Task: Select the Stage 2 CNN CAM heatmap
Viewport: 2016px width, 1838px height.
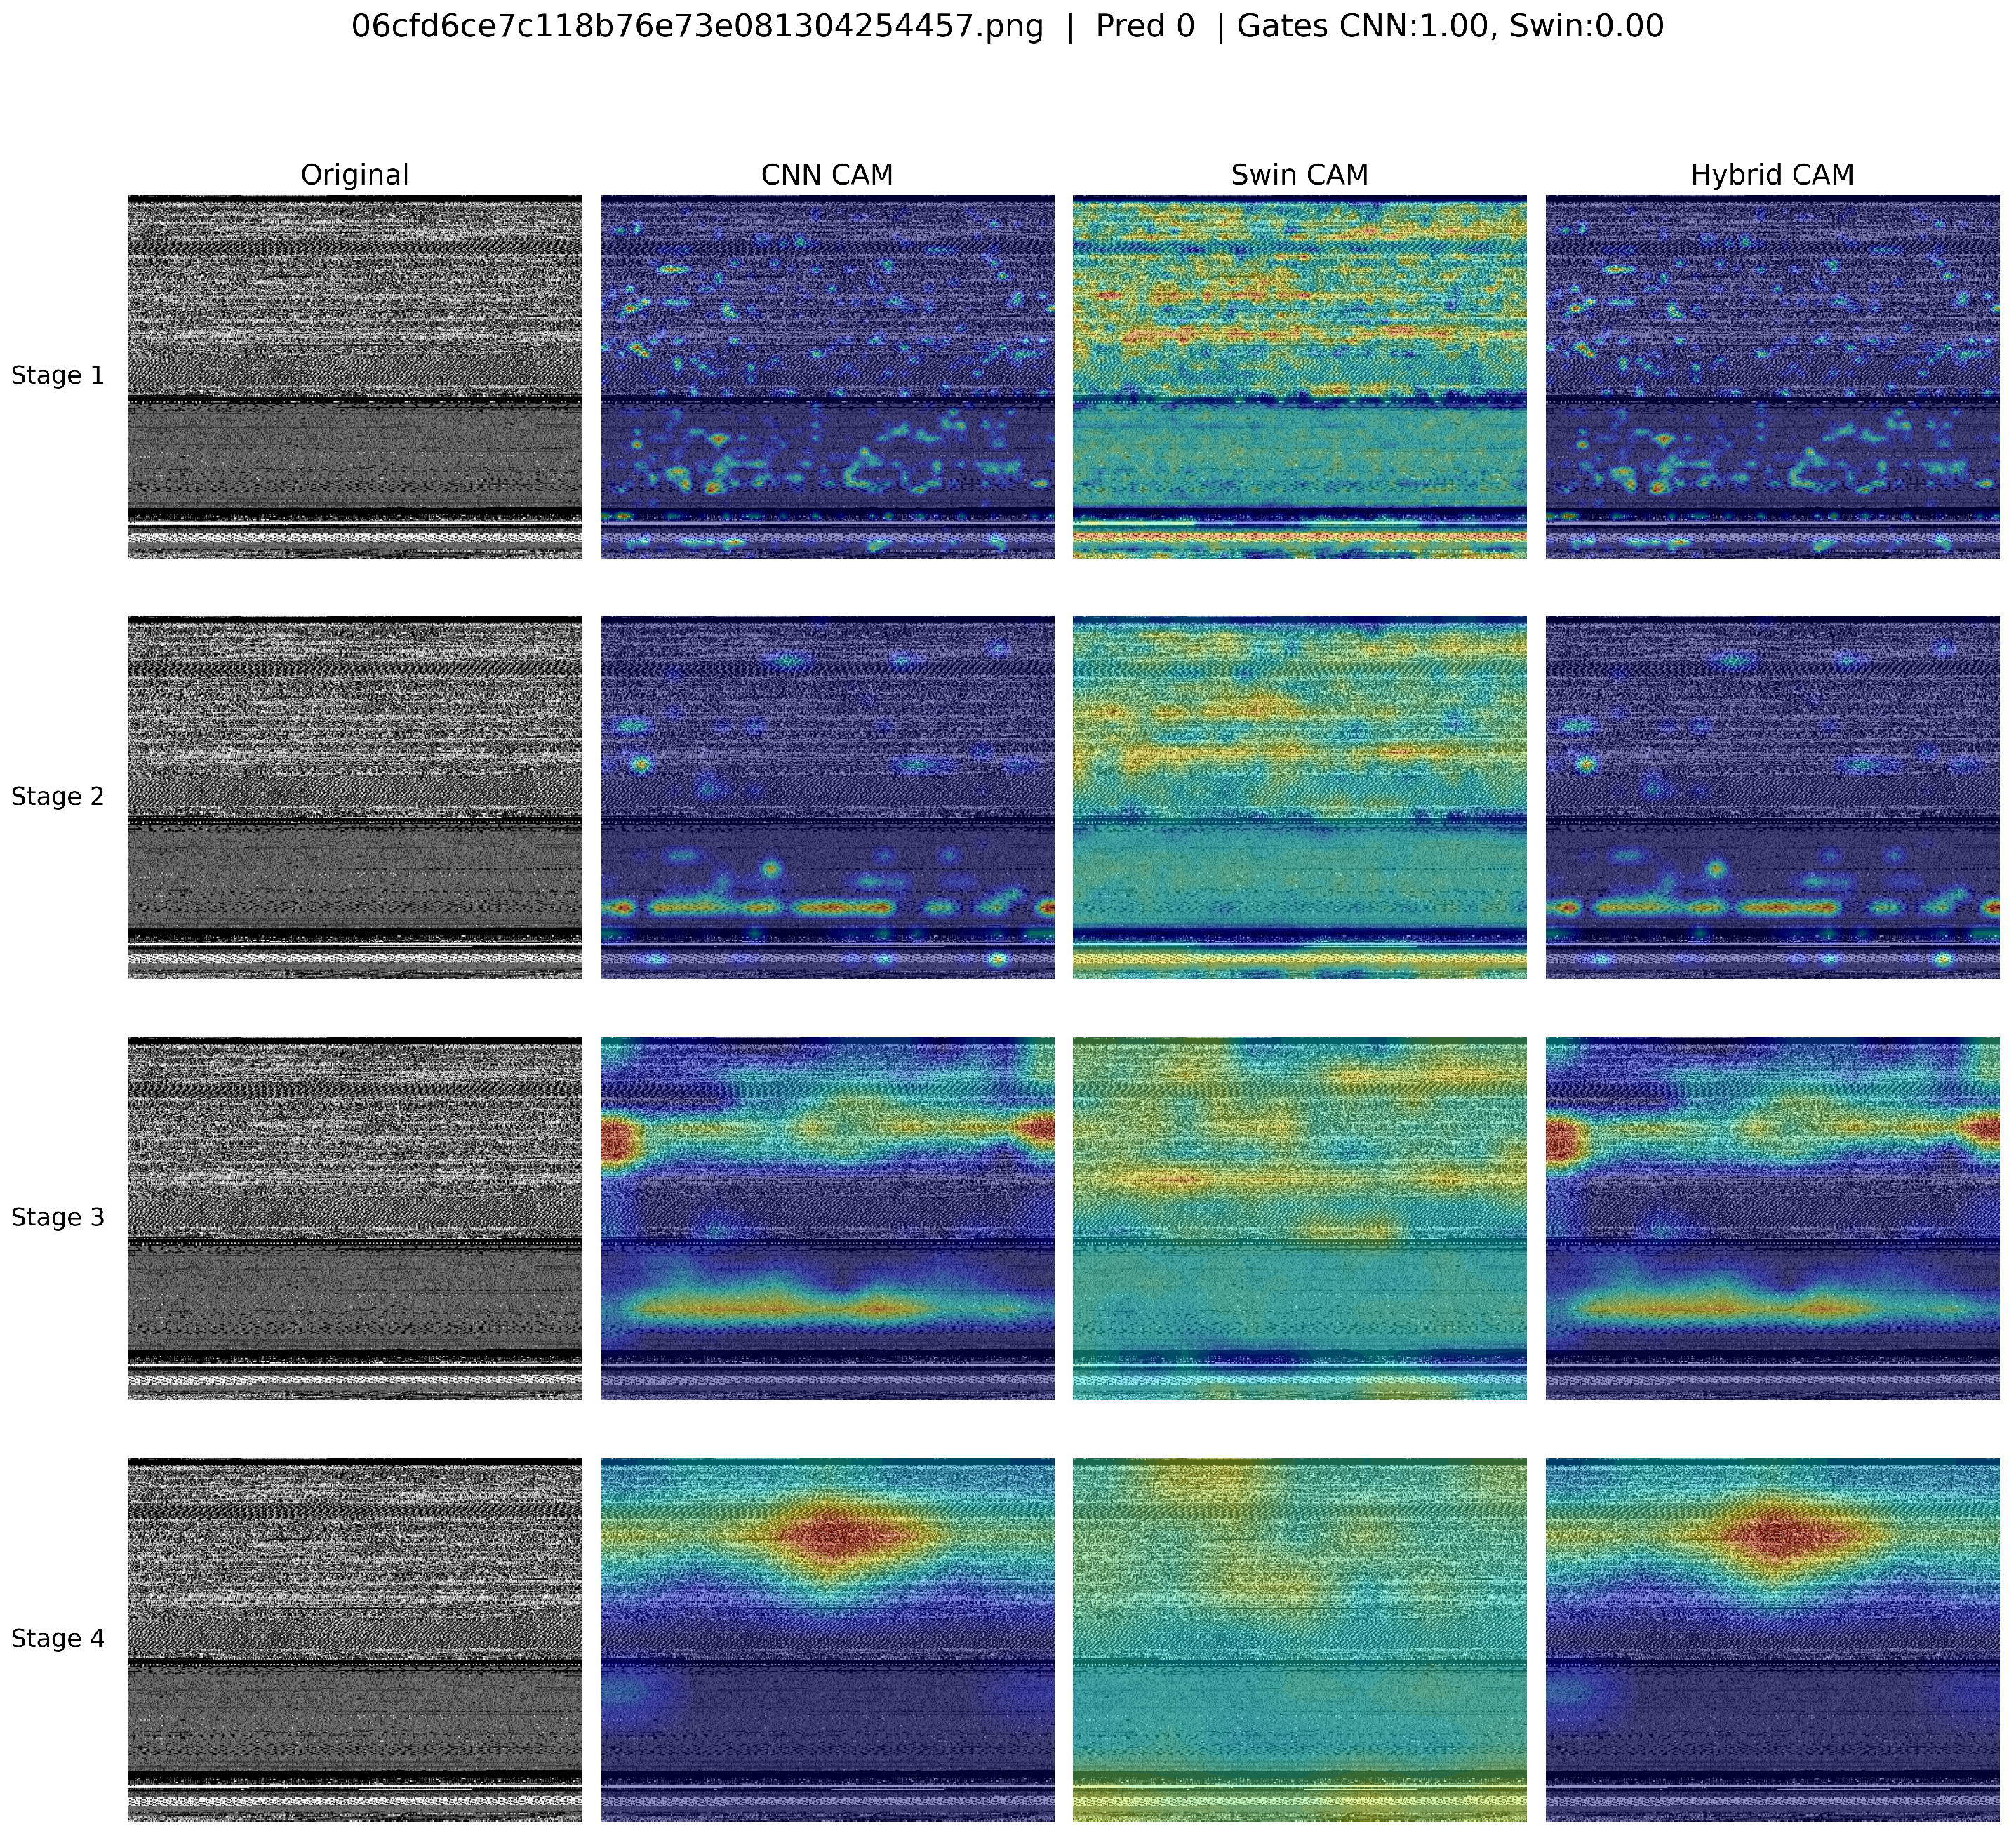Action: tap(827, 797)
